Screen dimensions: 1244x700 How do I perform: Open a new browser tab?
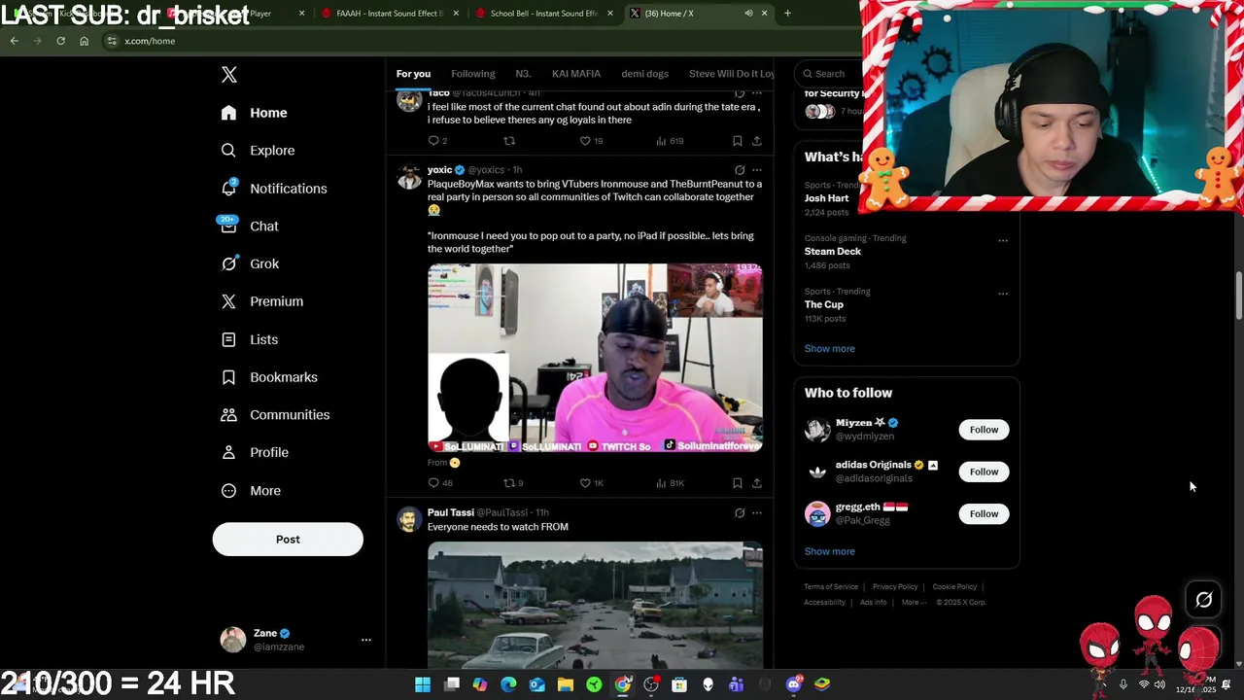pos(787,14)
